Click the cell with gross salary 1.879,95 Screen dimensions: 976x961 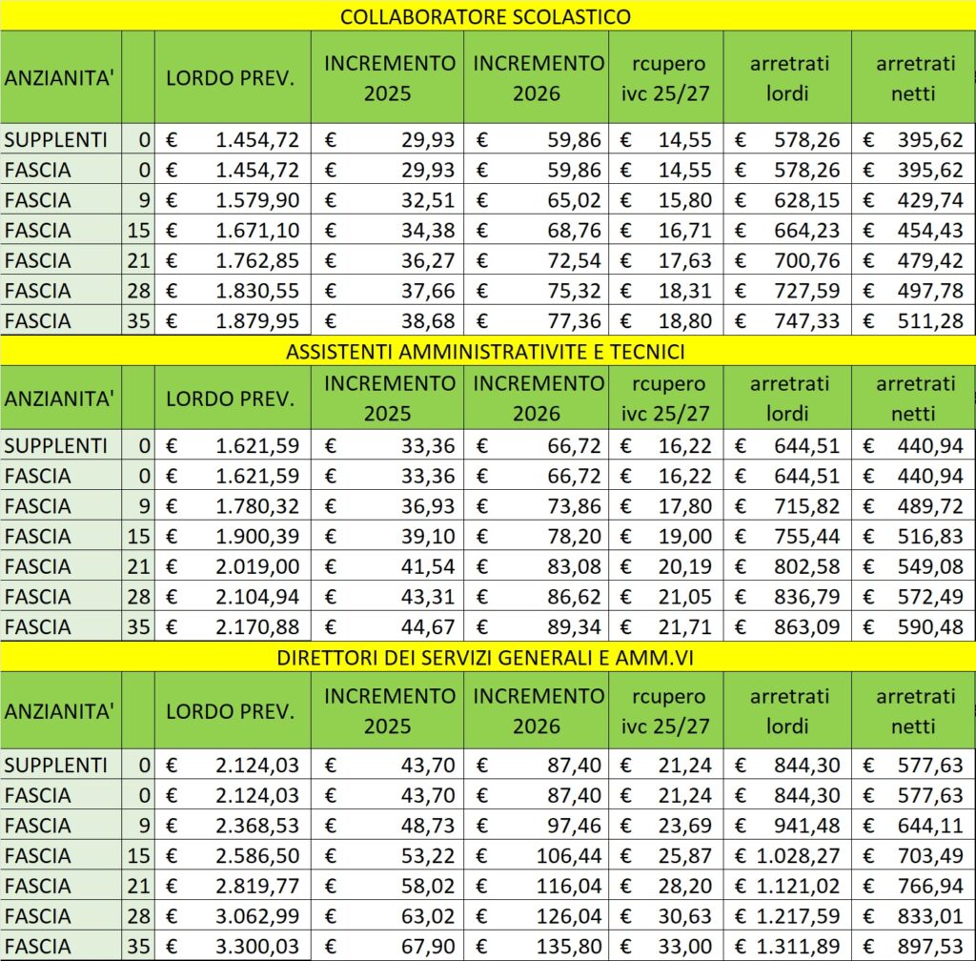coord(233,320)
